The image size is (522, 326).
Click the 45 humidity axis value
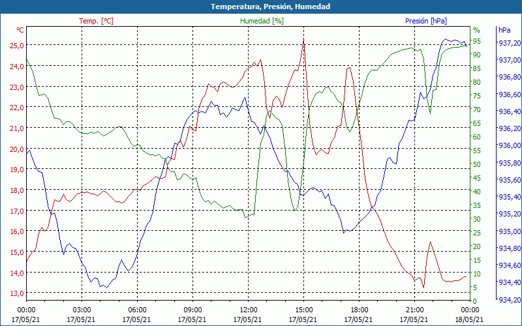tap(477, 178)
